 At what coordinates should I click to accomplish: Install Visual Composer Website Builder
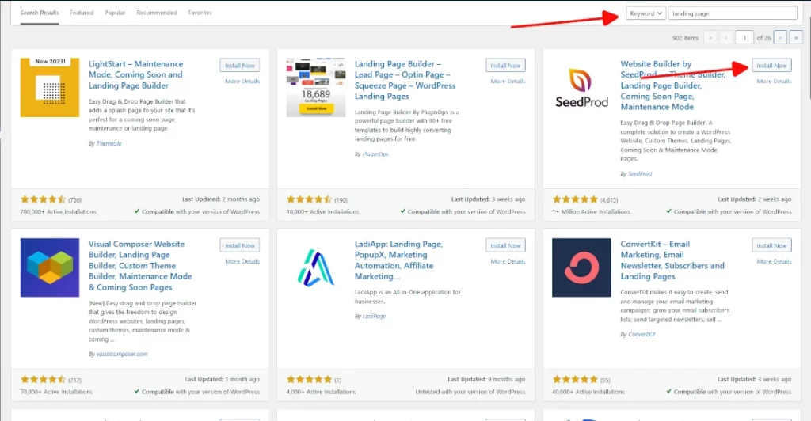(x=240, y=246)
